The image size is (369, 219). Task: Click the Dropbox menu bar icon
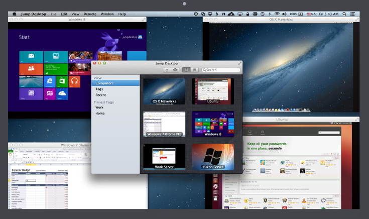tap(210, 14)
